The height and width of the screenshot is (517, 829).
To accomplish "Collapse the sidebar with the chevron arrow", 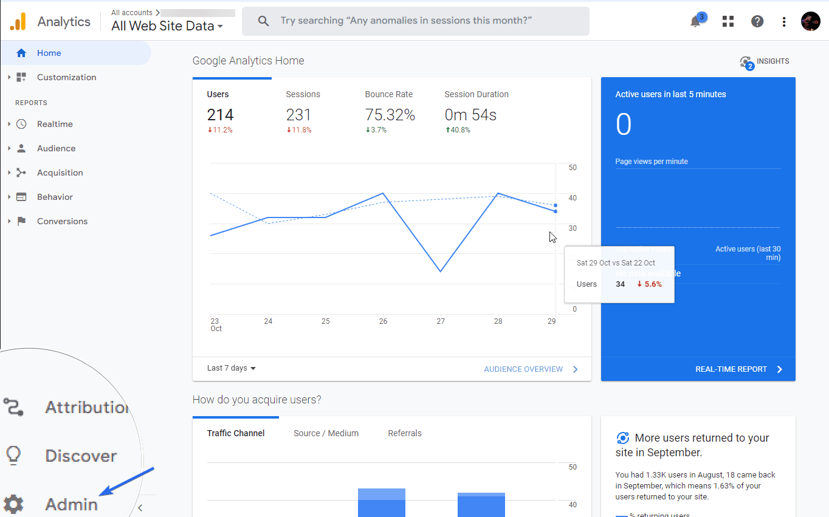I will coord(140,508).
